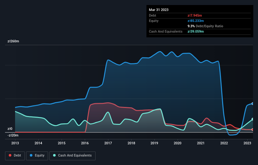Click the 2017 x-axis label
This screenshot has height=165, width=258.
tap(108, 143)
